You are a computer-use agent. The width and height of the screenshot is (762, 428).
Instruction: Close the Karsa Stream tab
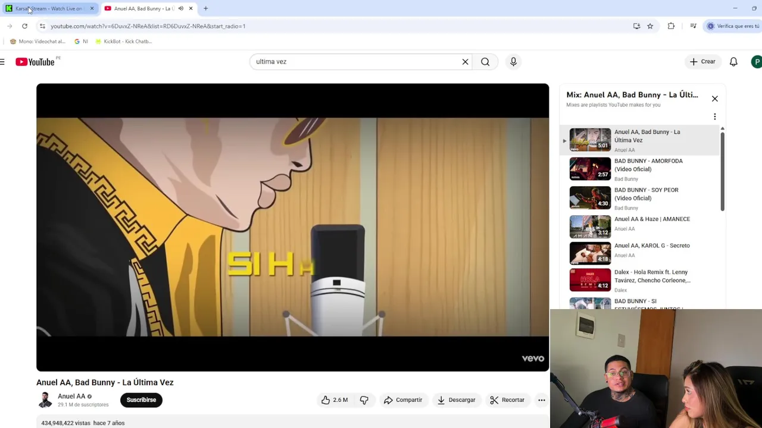point(92,8)
